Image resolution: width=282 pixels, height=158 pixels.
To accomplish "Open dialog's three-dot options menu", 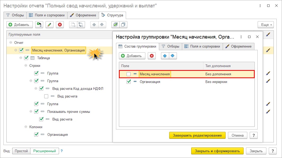I will [241, 37].
